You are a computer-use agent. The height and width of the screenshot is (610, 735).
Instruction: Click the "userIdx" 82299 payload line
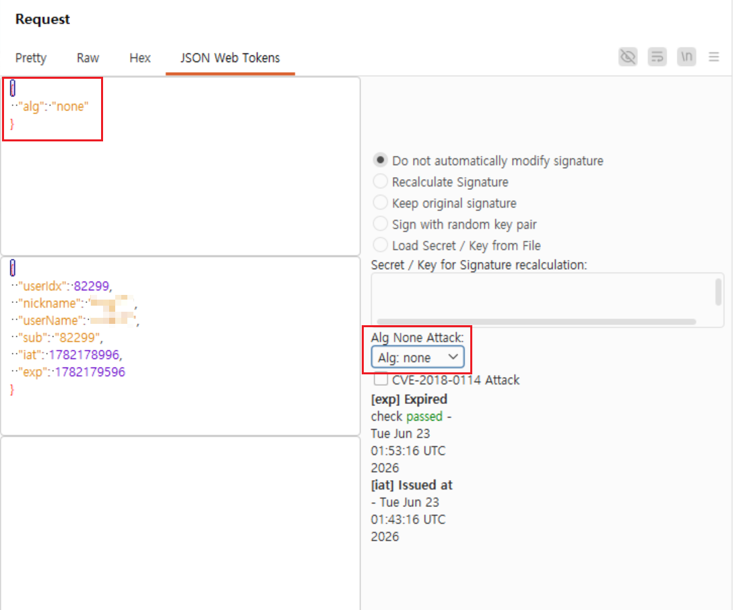62,285
